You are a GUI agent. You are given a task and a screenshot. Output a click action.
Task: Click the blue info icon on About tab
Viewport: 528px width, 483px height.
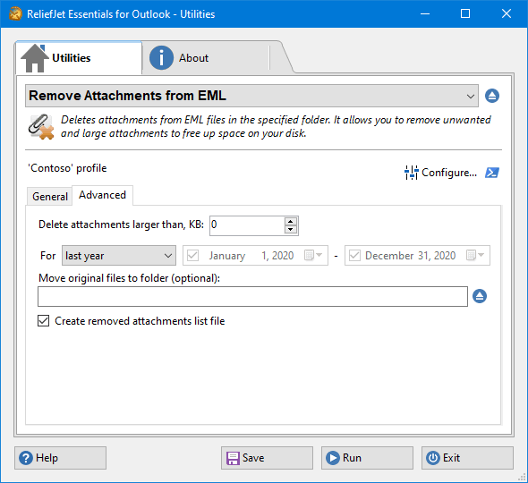[x=161, y=58]
